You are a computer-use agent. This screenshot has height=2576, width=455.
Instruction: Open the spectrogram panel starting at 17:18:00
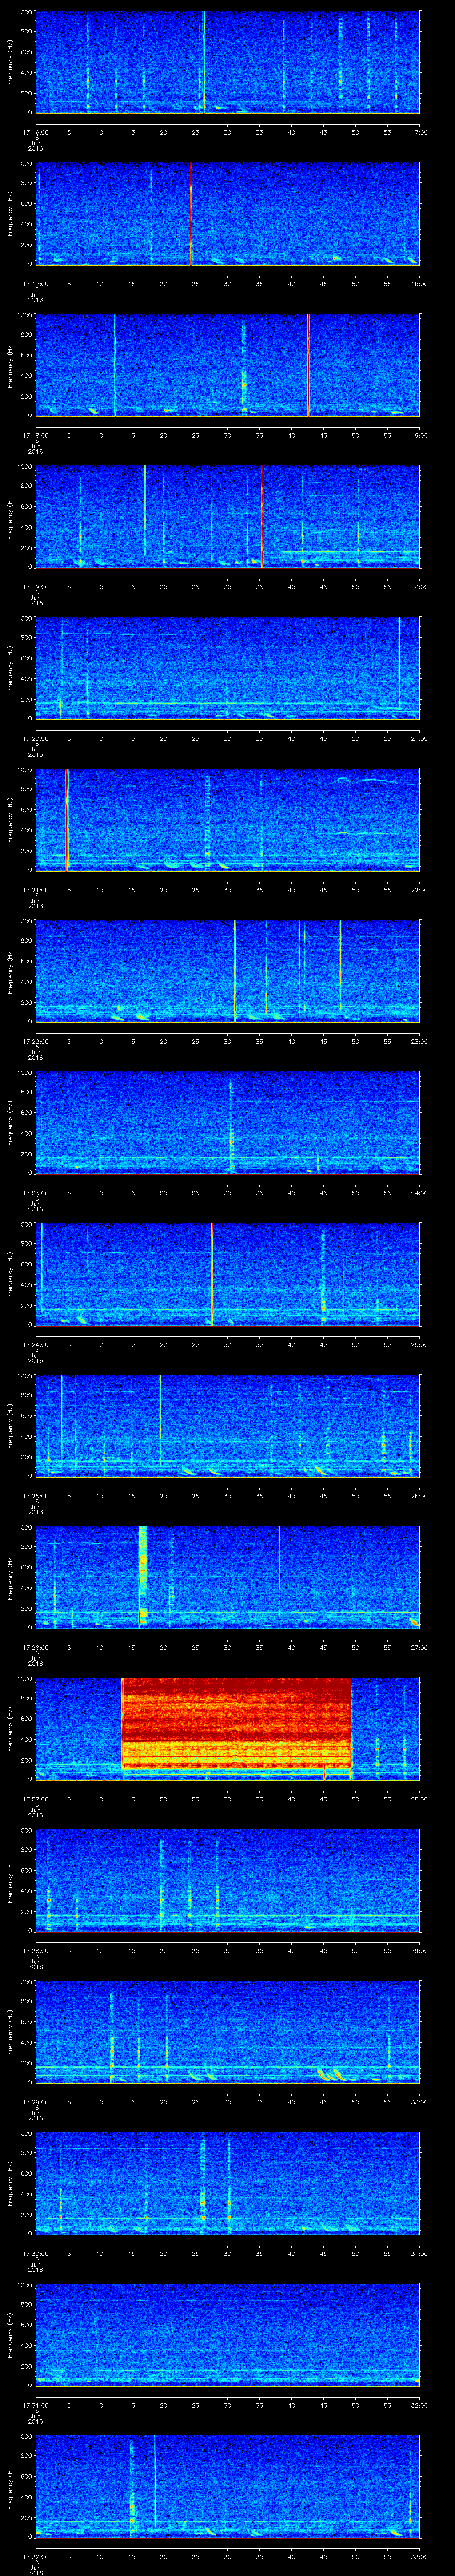228,365
